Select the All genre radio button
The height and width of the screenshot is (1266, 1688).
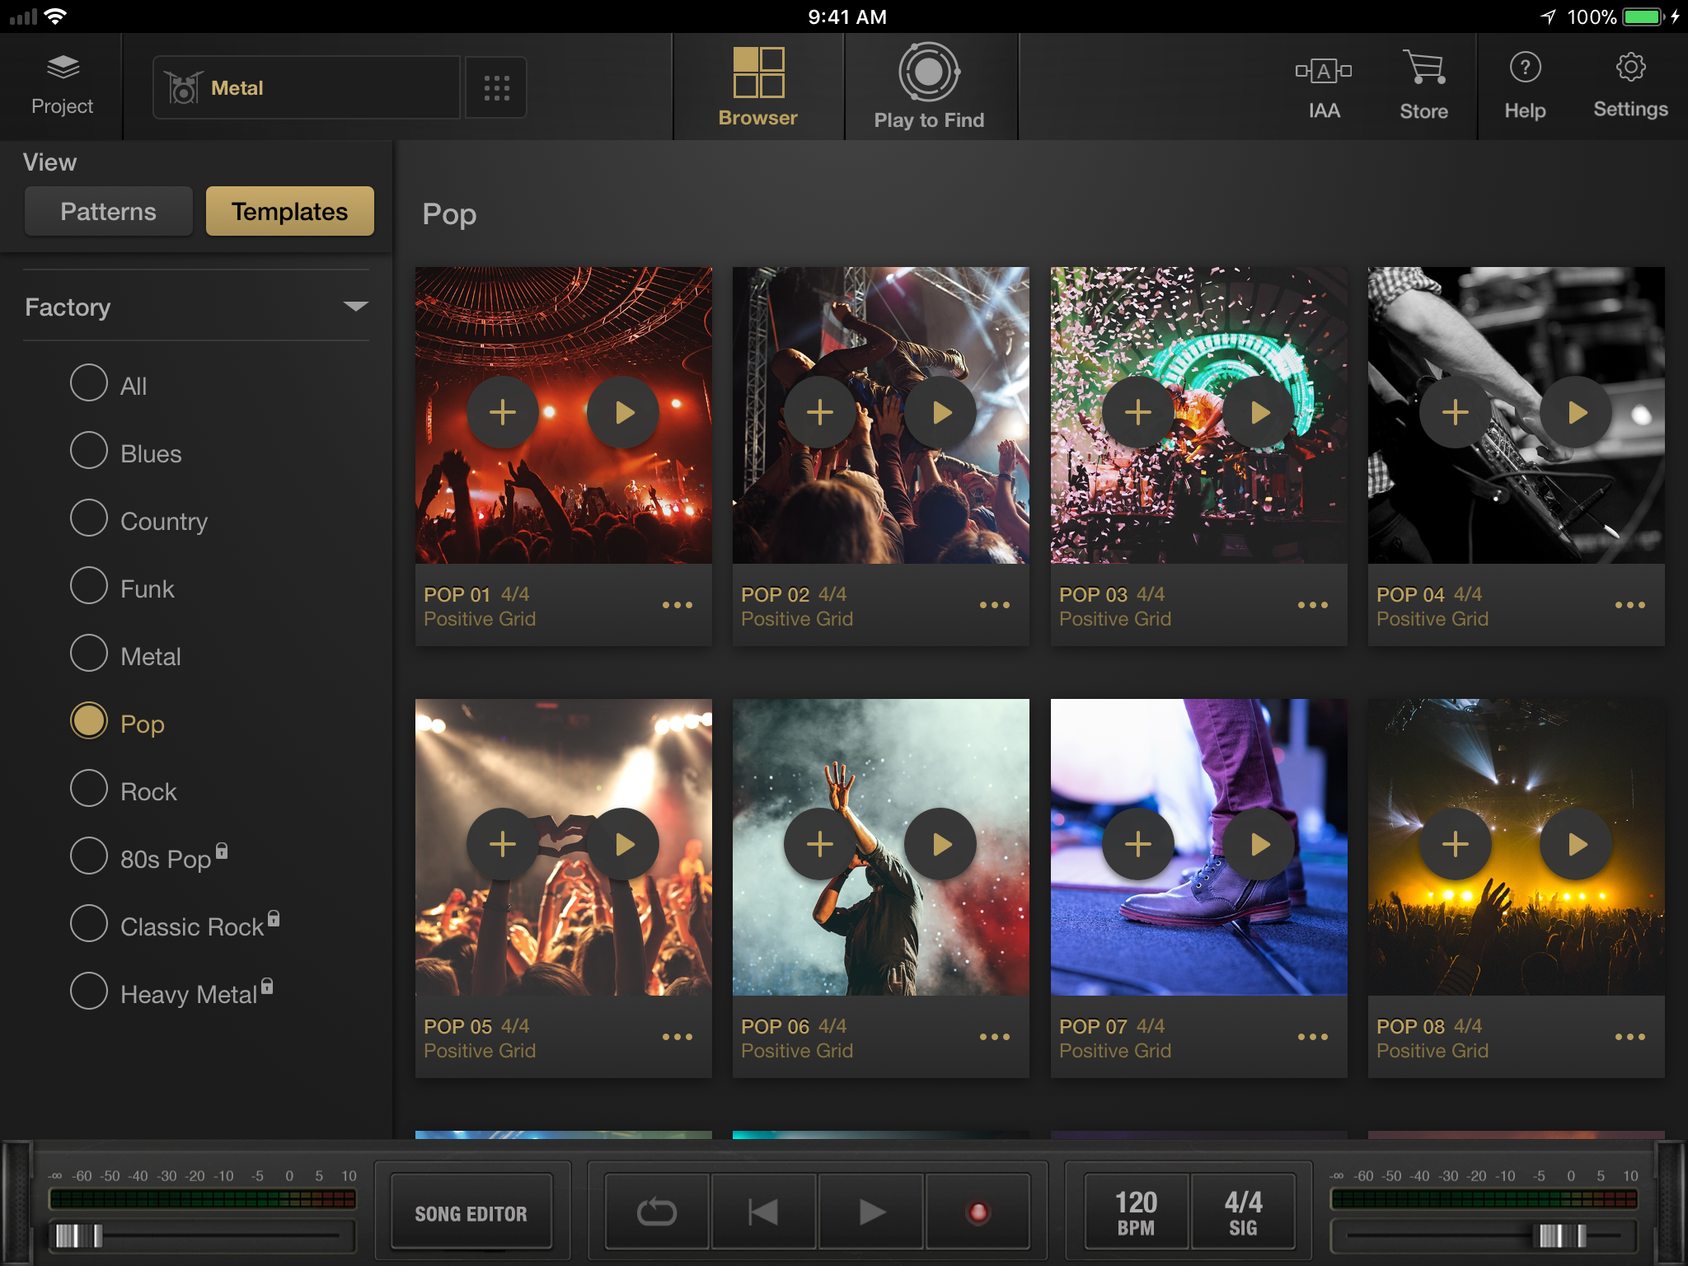pyautogui.click(x=89, y=383)
